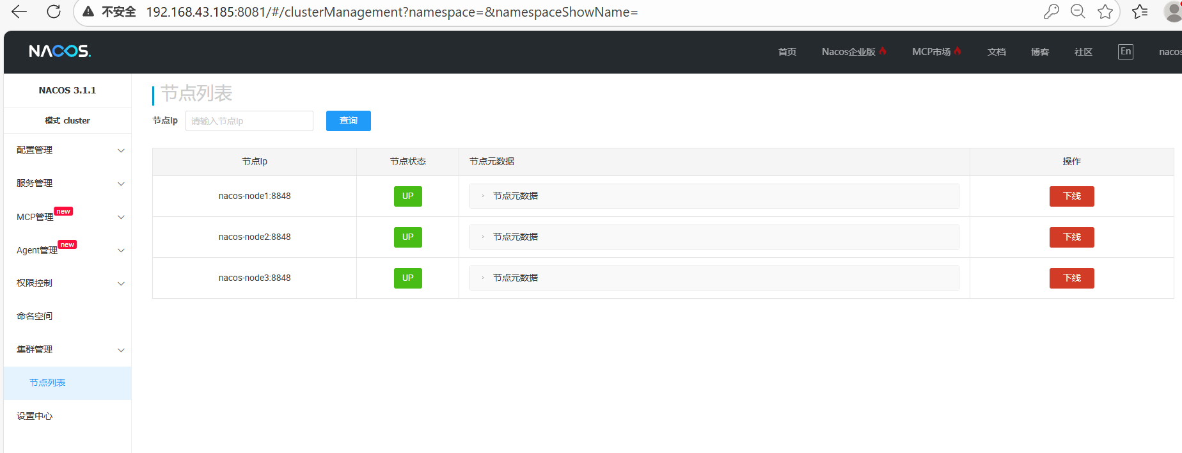Switch language with the En icon
1182x453 pixels.
(1126, 52)
